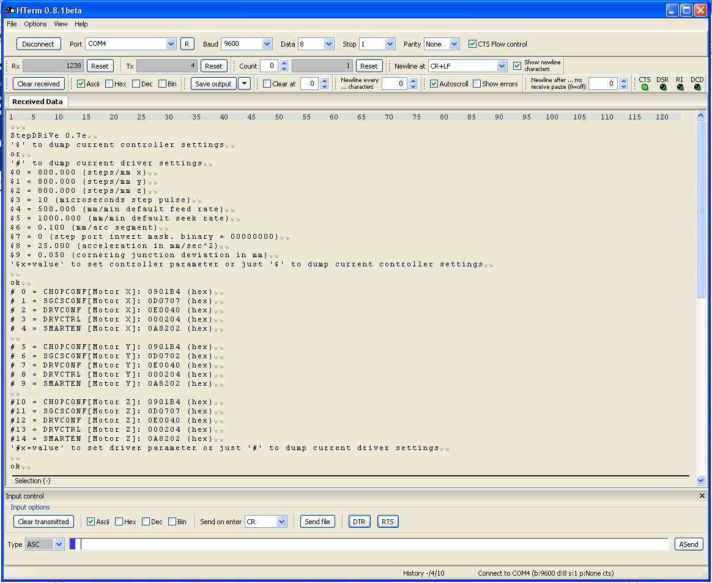Enable Hex in Input options
Image resolution: width=712 pixels, height=583 pixels.
pyautogui.click(x=119, y=522)
